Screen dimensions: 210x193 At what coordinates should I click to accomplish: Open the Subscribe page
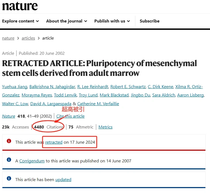pos(150,21)
